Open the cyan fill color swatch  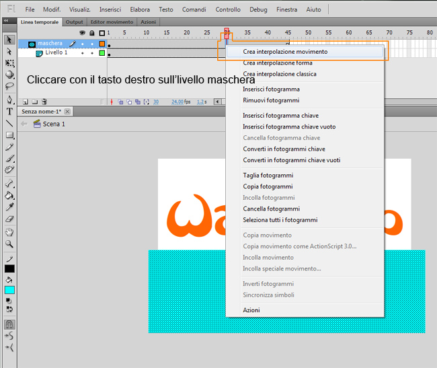pyautogui.click(x=9, y=290)
